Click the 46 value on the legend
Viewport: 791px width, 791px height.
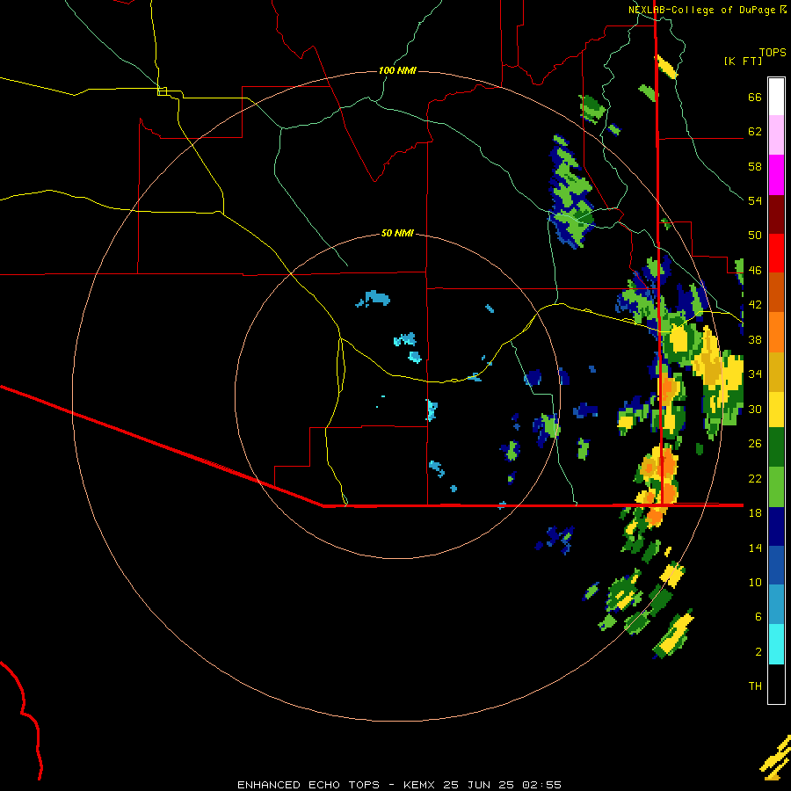755,271
